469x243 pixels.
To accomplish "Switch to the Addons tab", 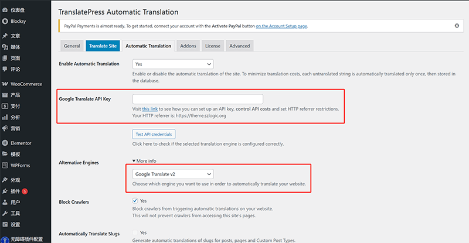I will (x=188, y=46).
